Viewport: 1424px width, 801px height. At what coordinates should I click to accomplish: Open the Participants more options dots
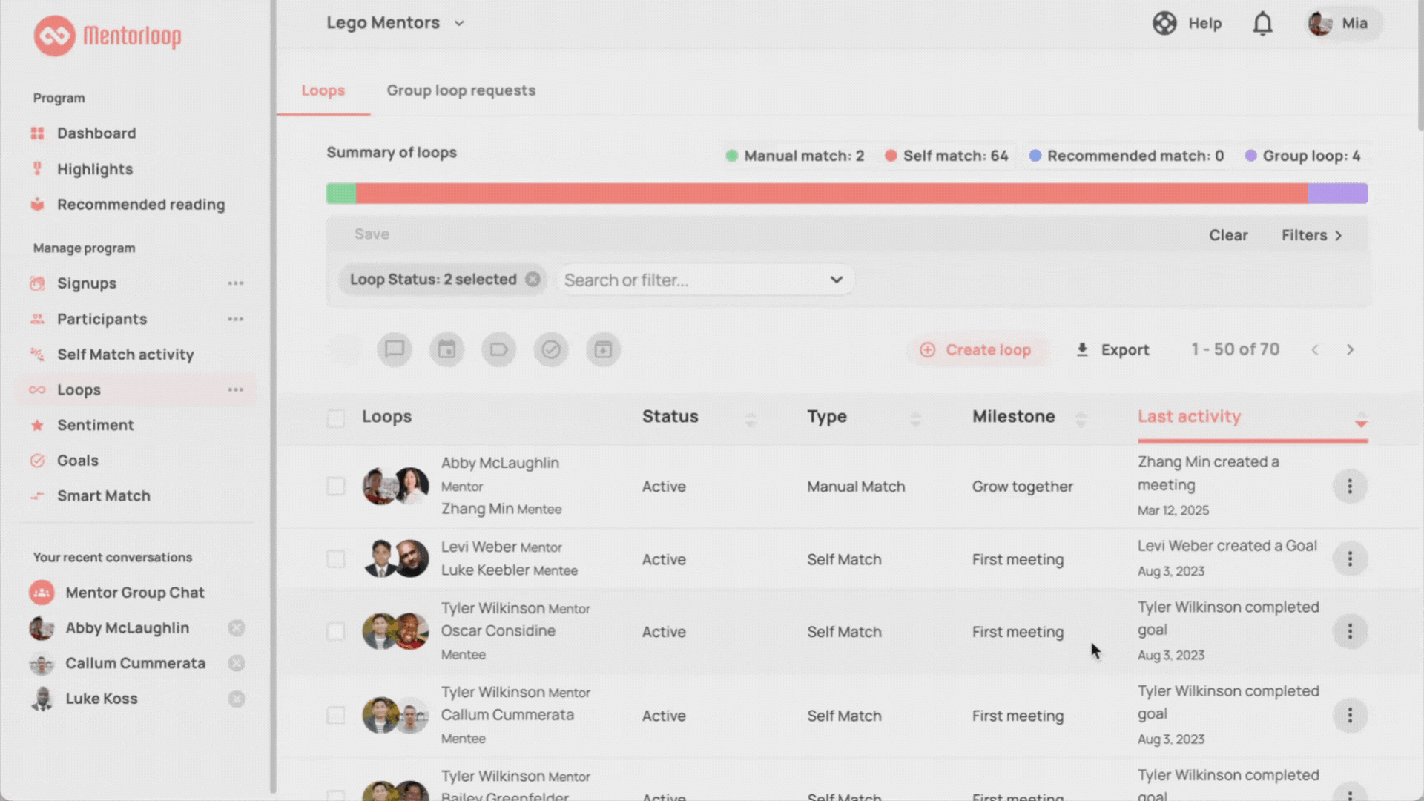coord(236,319)
